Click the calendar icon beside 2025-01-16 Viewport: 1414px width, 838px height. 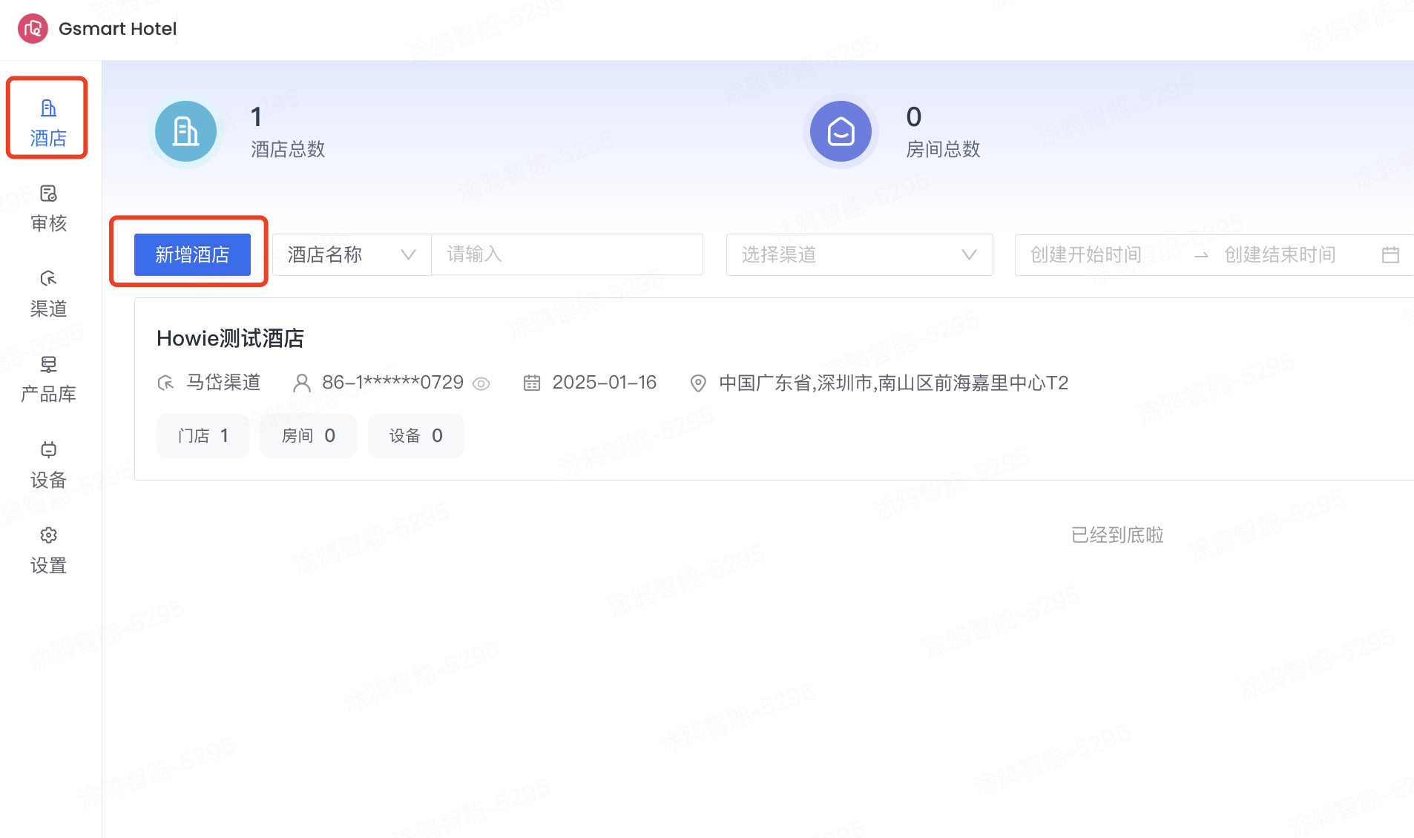532,383
